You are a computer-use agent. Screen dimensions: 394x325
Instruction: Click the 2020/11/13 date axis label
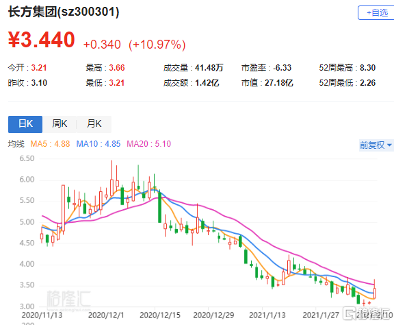coord(42,315)
